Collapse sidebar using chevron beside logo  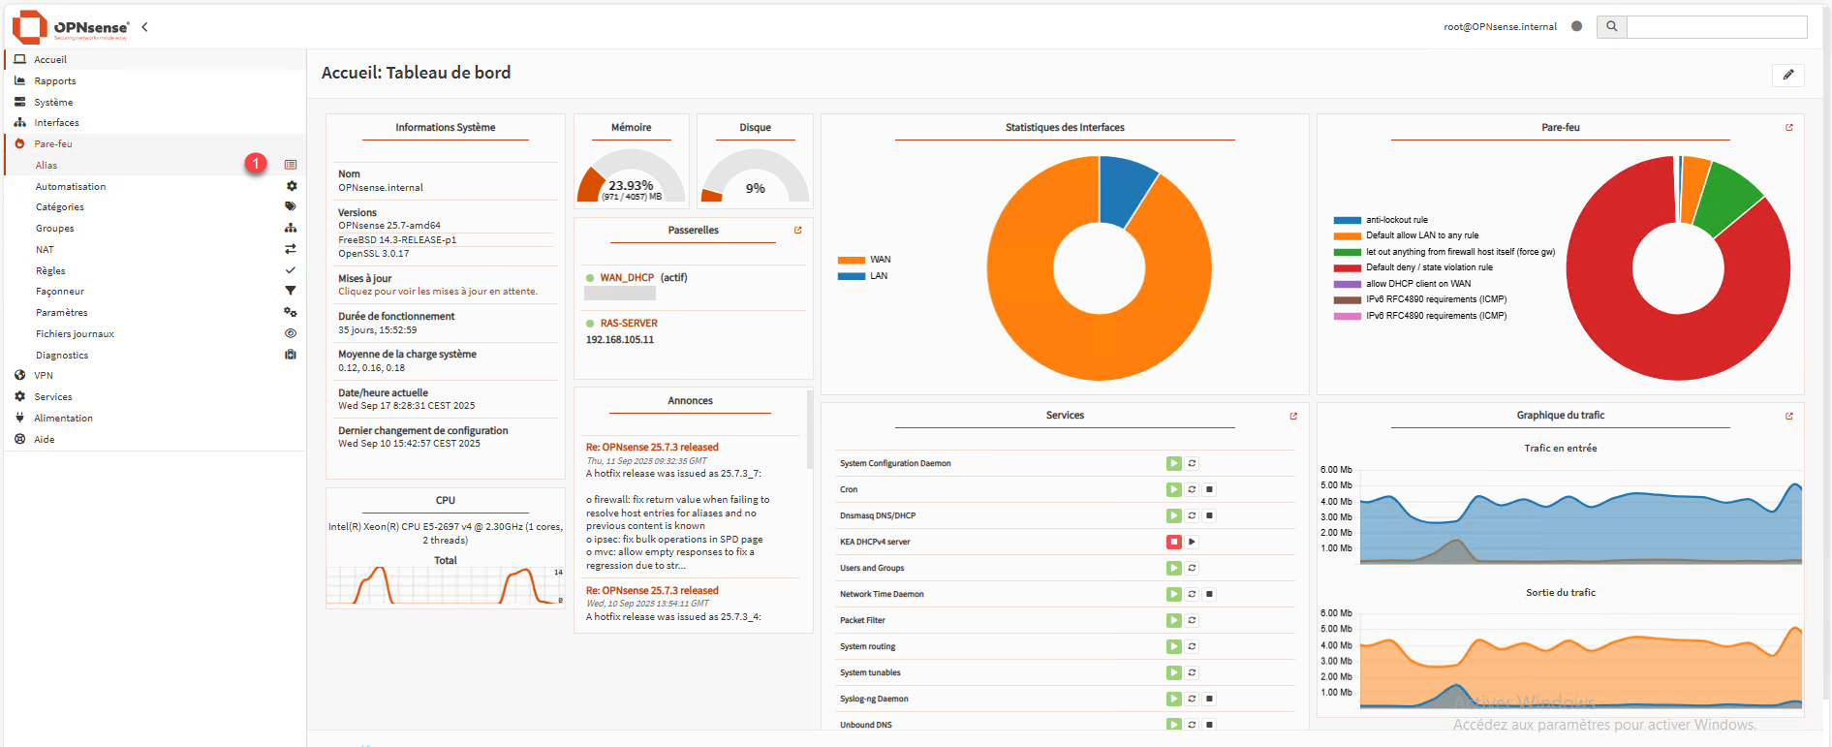(x=144, y=27)
